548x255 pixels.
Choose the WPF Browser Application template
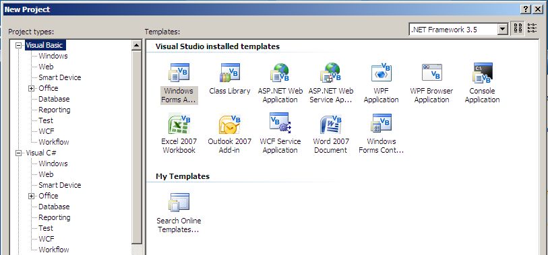point(431,83)
